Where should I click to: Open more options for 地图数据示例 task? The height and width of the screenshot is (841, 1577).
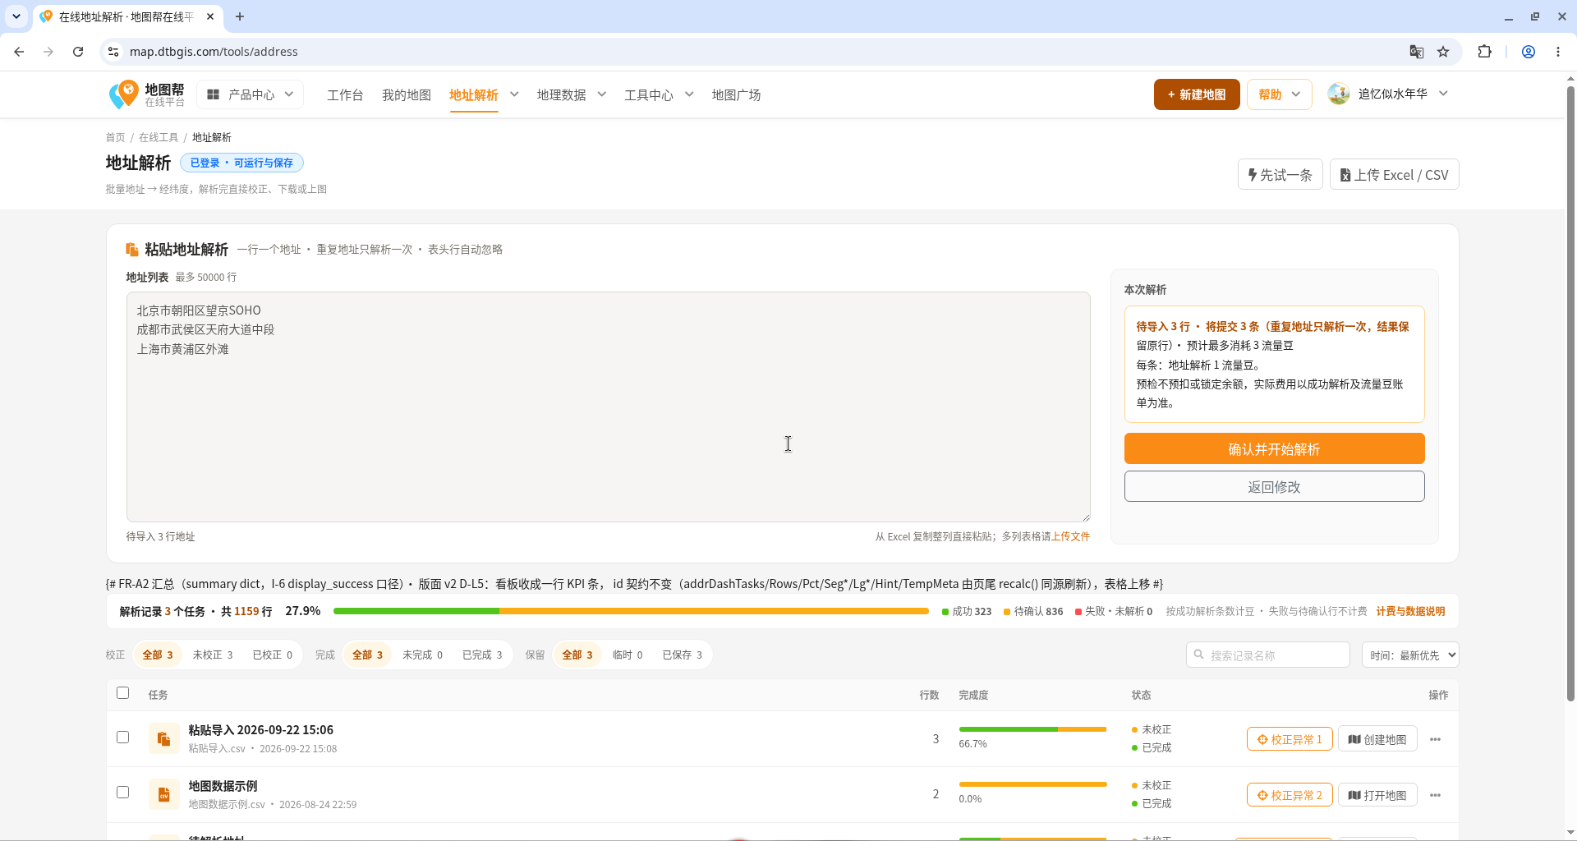(1435, 795)
